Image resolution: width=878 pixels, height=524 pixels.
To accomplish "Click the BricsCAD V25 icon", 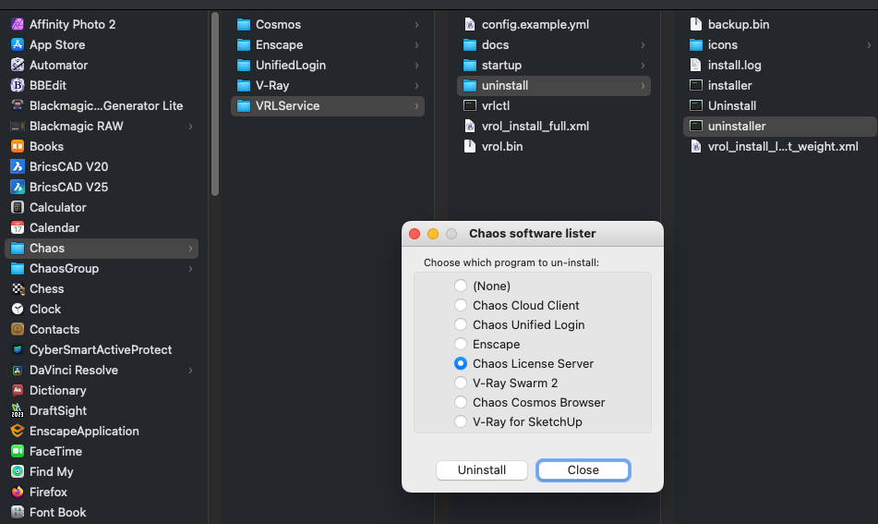I will [x=18, y=187].
